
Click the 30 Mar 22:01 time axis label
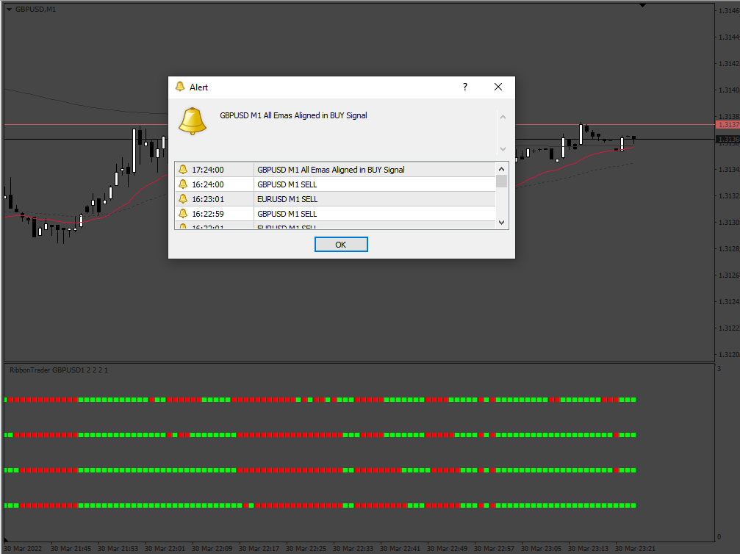[165, 548]
